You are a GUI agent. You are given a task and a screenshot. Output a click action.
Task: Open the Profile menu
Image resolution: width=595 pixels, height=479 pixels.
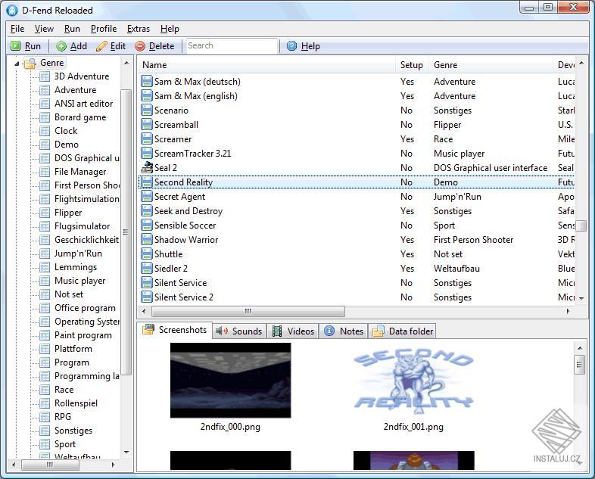tap(104, 29)
